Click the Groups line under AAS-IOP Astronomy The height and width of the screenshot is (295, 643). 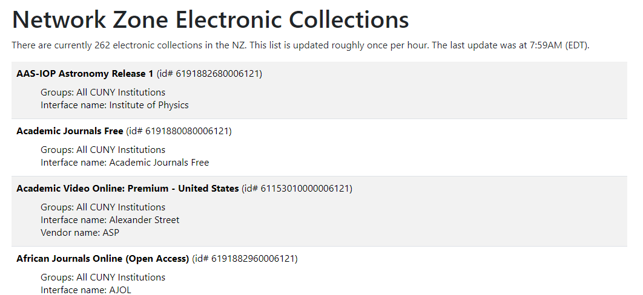[103, 92]
